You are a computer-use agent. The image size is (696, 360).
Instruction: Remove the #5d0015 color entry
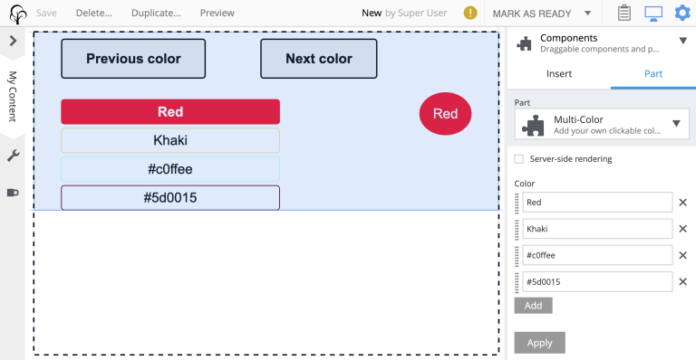tap(682, 281)
